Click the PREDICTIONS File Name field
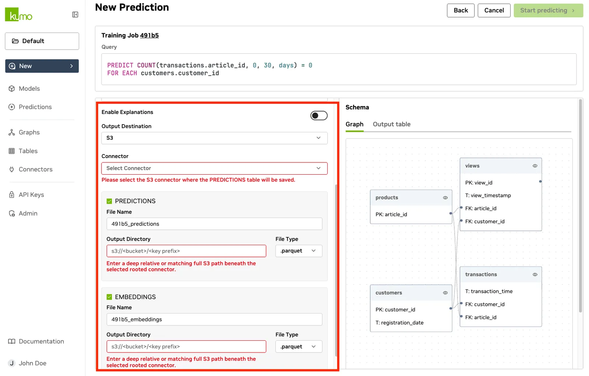This screenshot has width=589, height=376. [x=214, y=224]
